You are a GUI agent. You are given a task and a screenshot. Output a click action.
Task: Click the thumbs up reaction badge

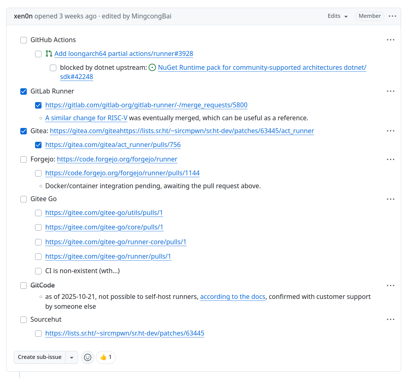106,357
